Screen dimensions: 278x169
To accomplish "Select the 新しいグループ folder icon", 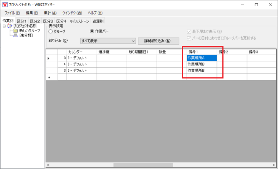I will click(15, 30).
